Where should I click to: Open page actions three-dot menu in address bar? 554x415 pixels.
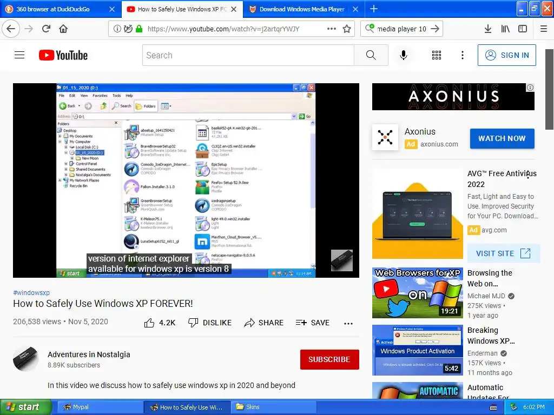332,29
